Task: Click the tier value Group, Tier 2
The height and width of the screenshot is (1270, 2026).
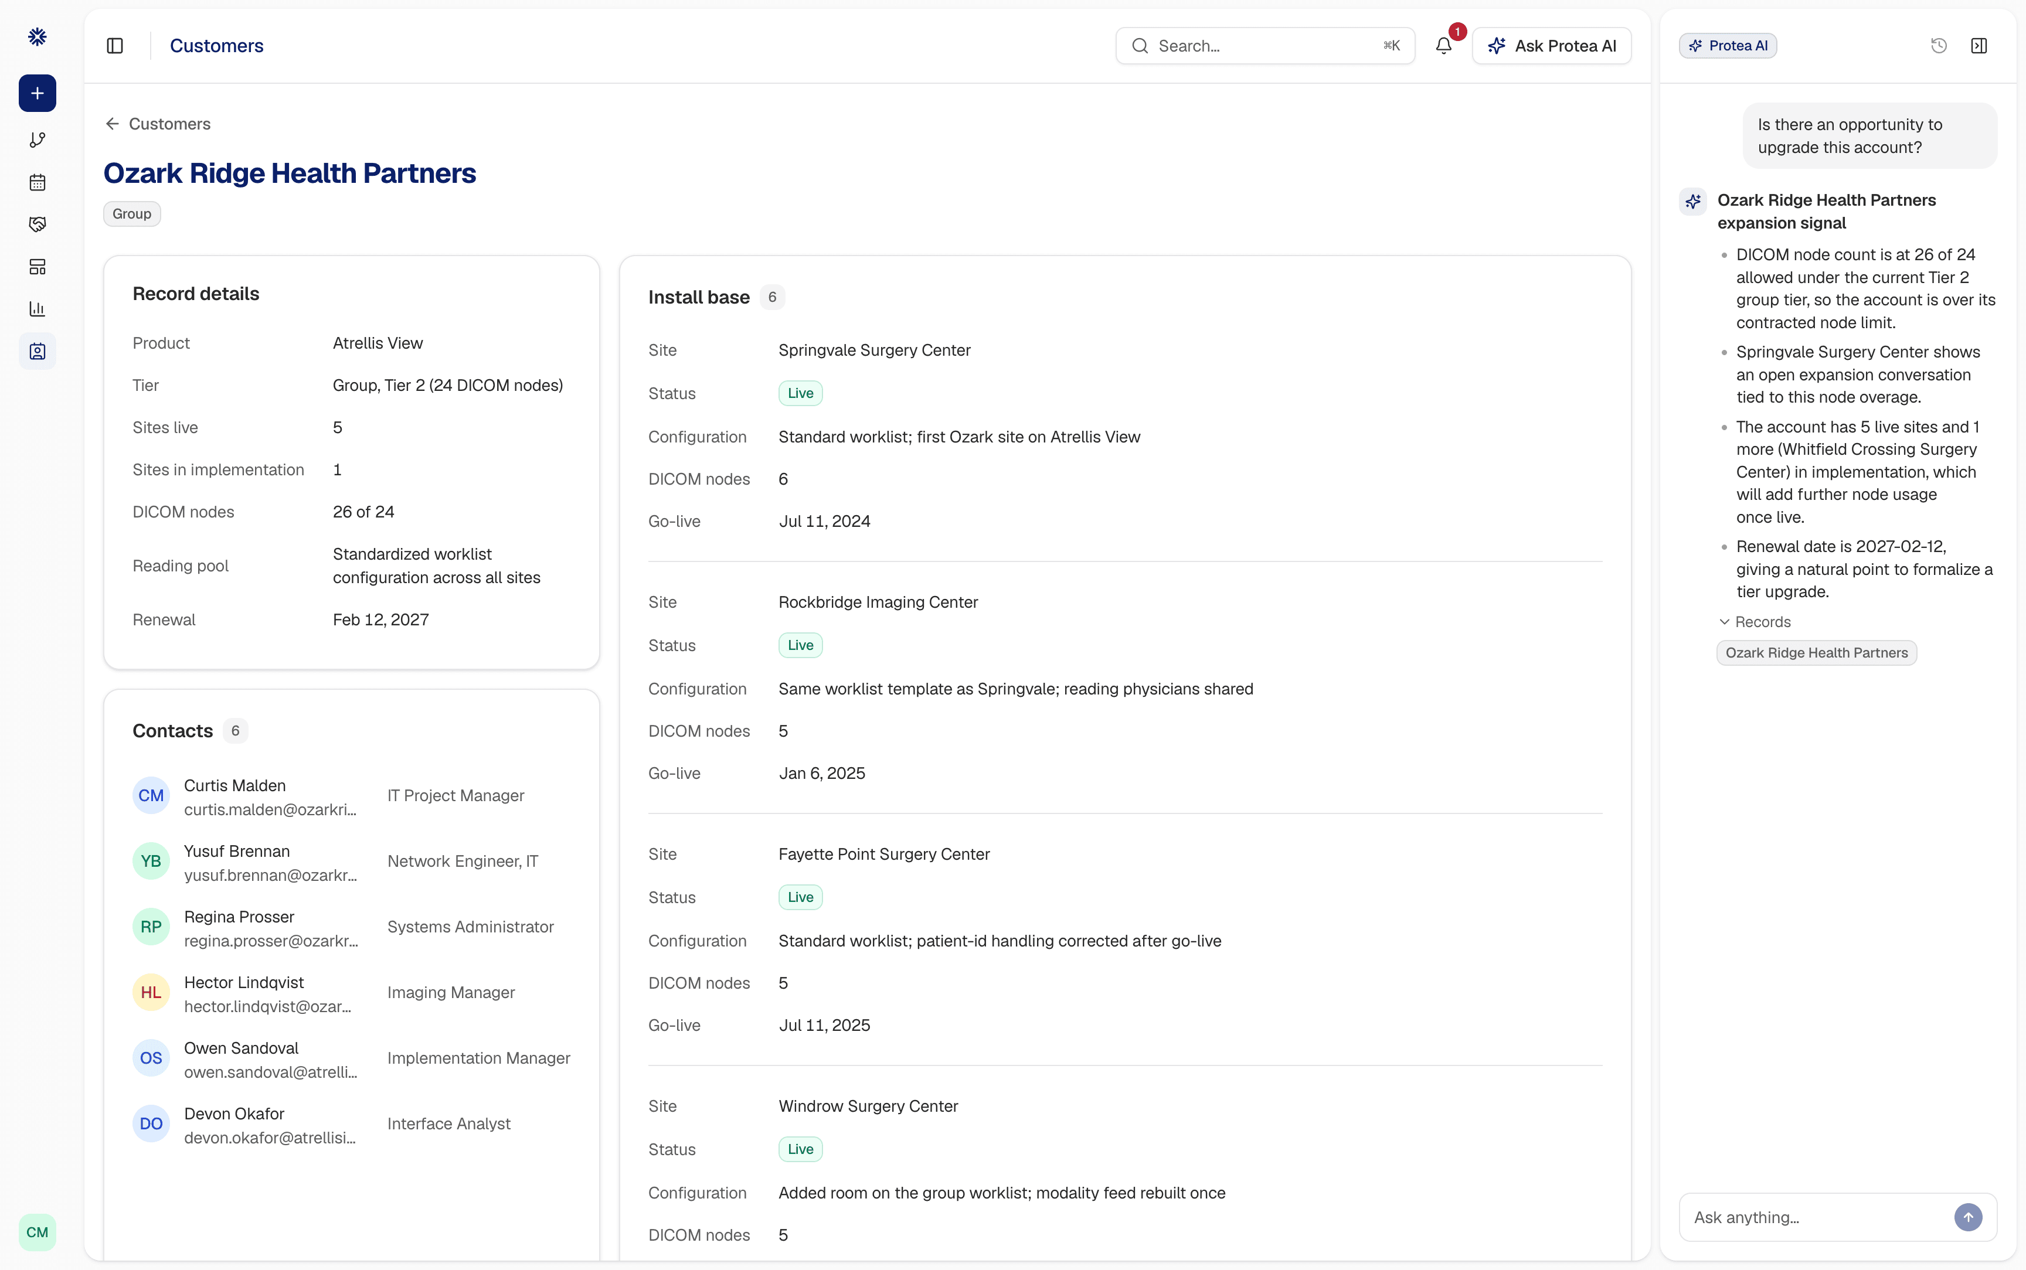Action: 448,384
